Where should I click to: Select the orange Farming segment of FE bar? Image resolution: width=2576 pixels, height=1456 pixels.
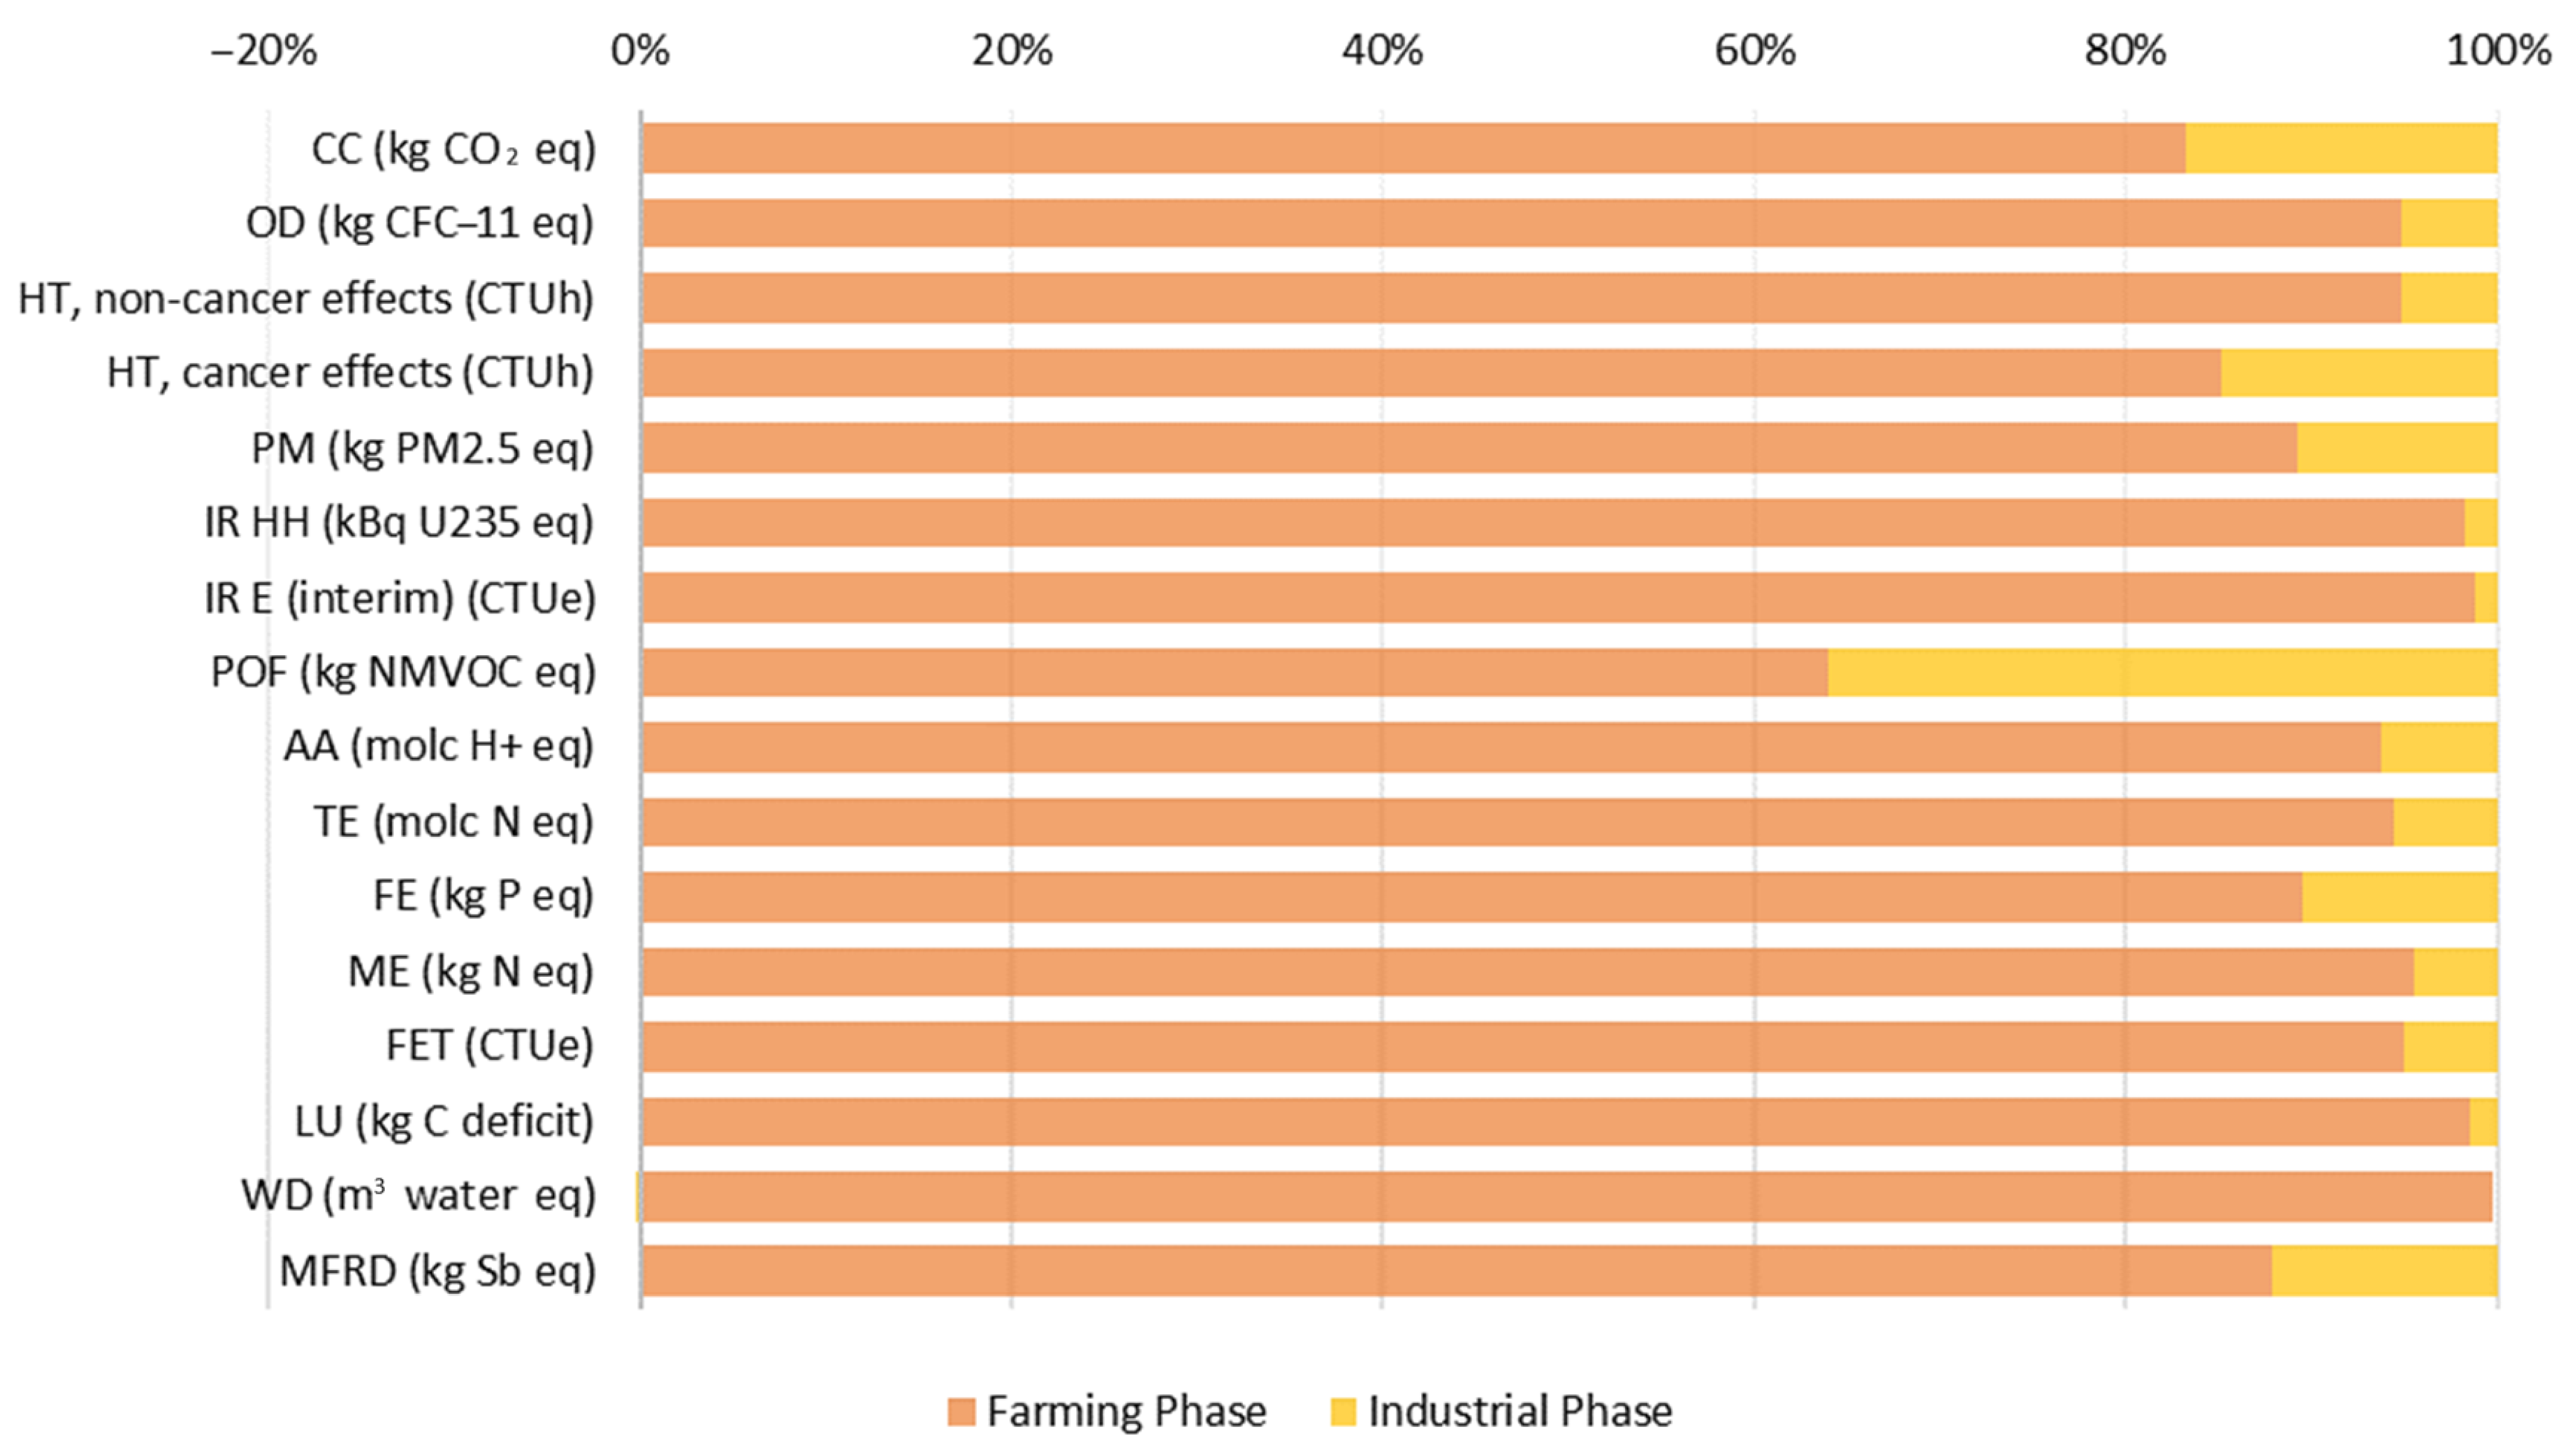click(1471, 897)
